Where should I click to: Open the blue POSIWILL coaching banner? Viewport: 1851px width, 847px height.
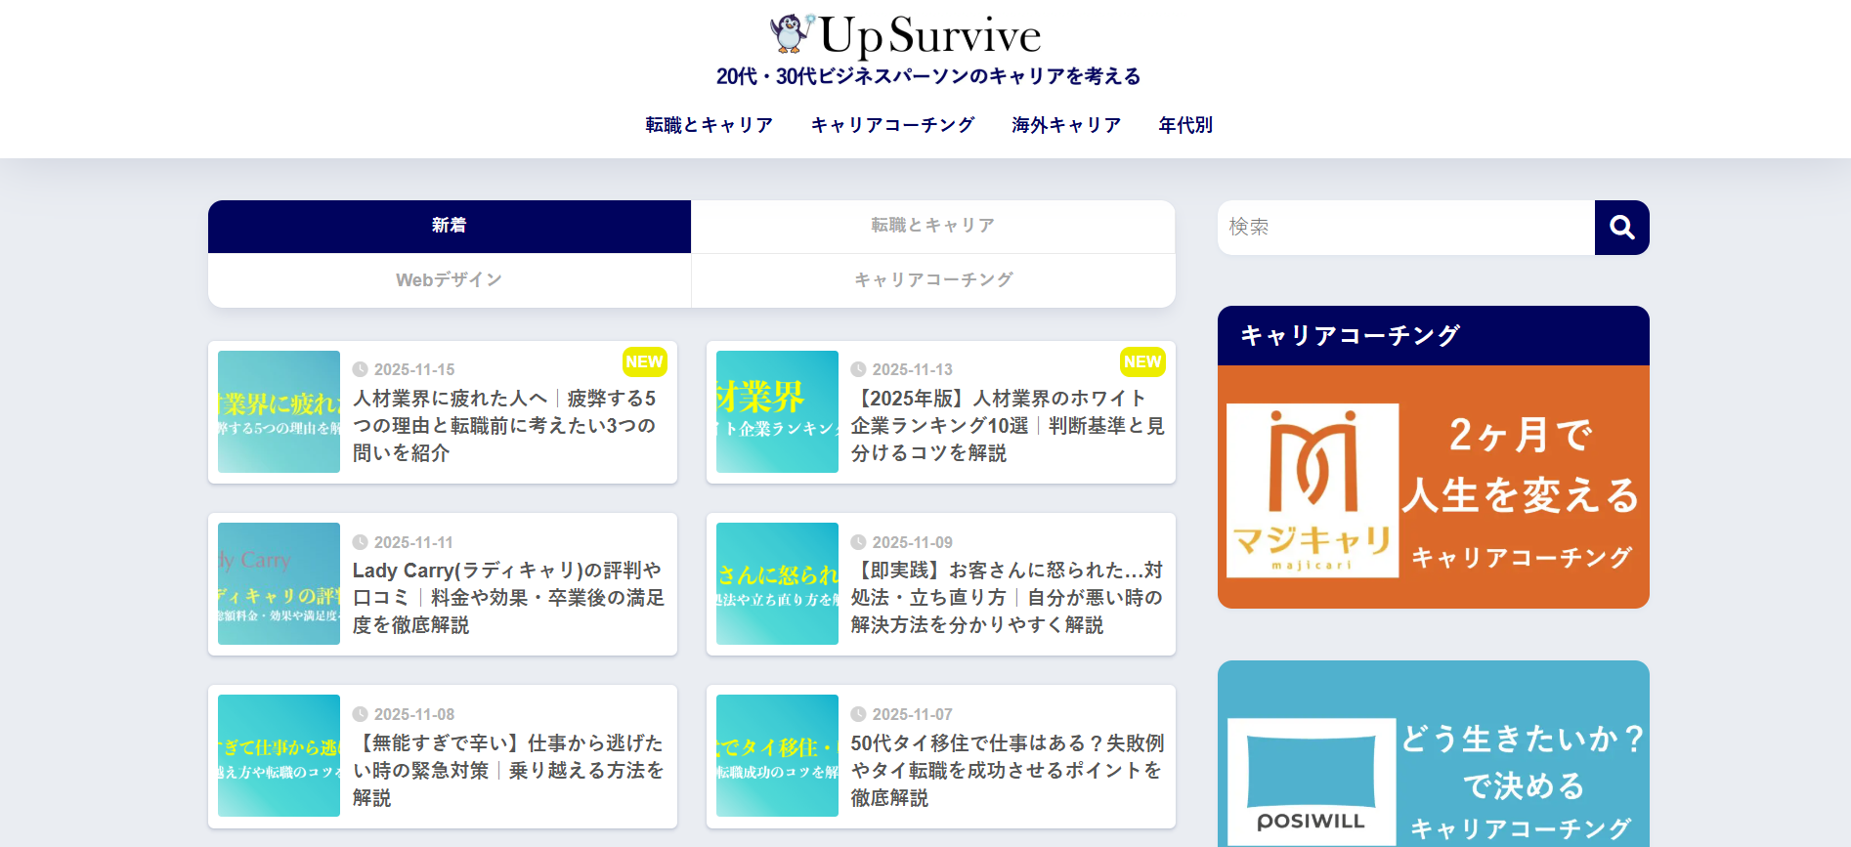click(1433, 772)
